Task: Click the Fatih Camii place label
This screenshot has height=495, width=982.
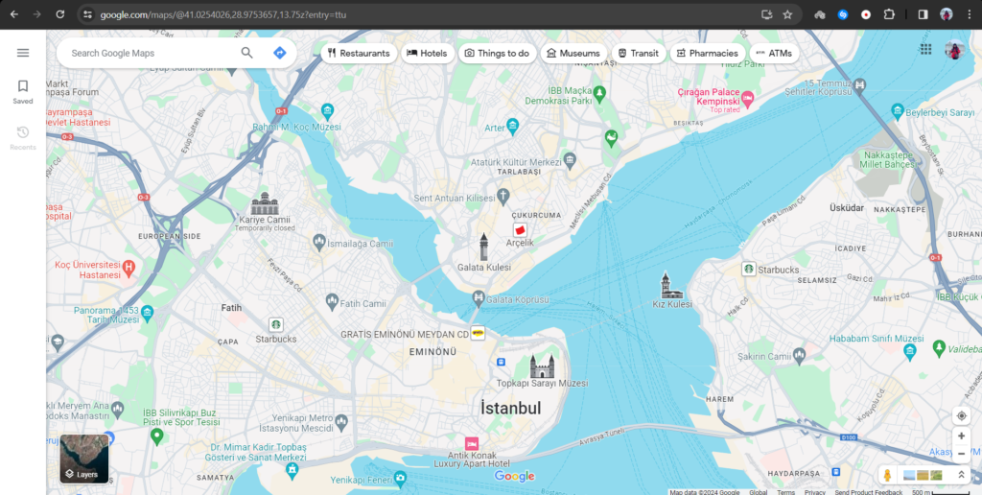Action: [x=362, y=303]
